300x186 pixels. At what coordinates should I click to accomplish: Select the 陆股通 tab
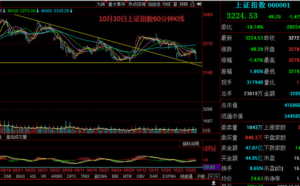186,176
